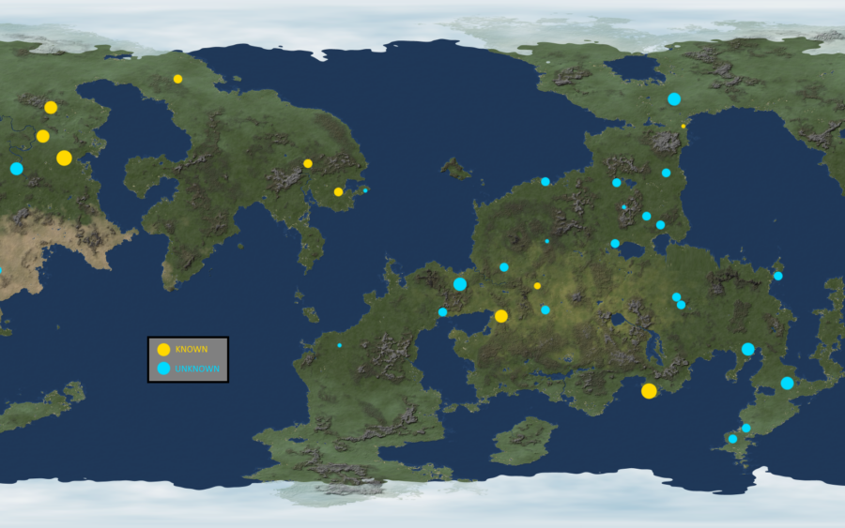The width and height of the screenshot is (845, 528).
Task: Click the yellow KNOWN legend circle
Action: pos(163,350)
